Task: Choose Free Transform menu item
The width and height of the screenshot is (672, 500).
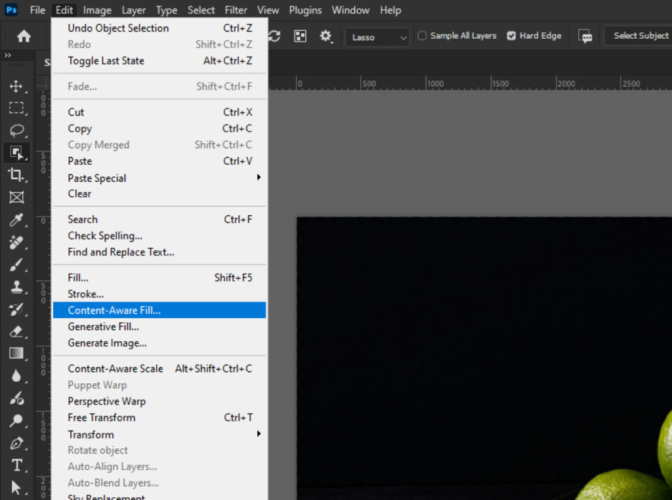Action: tap(159, 417)
